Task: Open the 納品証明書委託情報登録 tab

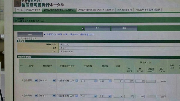Action: point(148,10)
